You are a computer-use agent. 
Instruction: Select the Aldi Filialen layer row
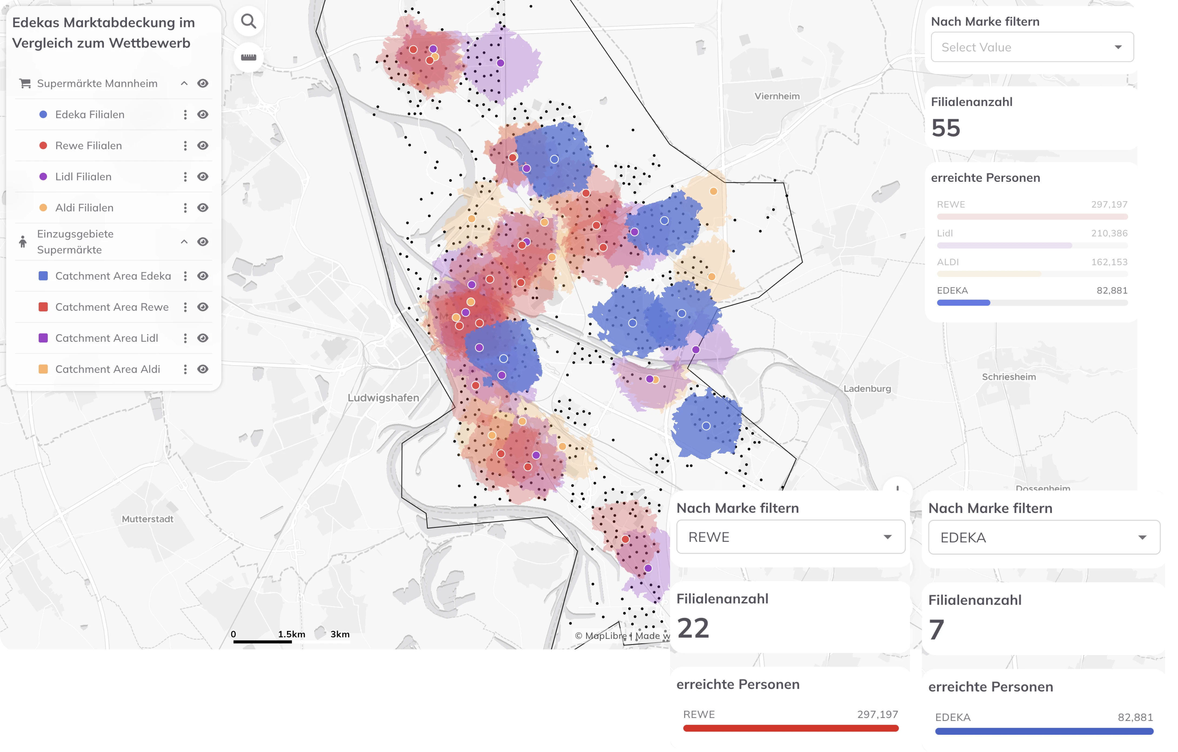click(x=114, y=208)
